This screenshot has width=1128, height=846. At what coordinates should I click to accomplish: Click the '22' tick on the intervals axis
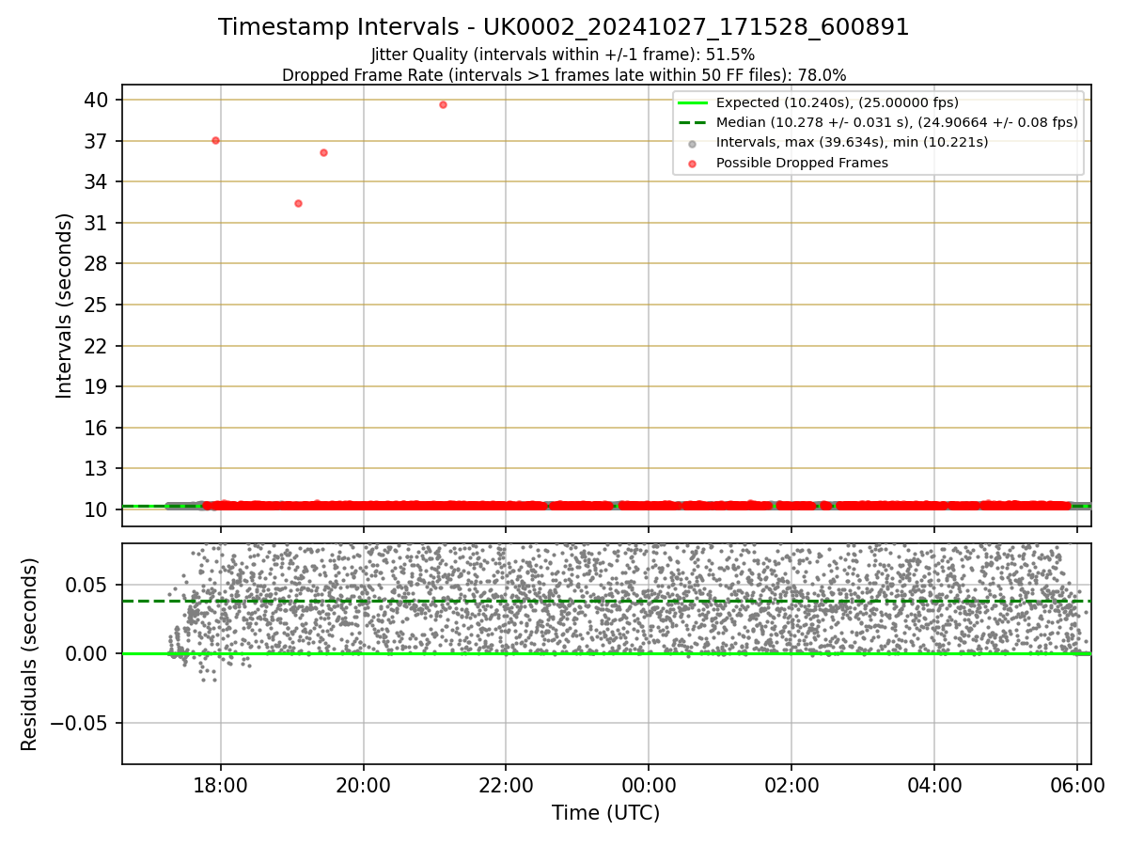tap(98, 345)
